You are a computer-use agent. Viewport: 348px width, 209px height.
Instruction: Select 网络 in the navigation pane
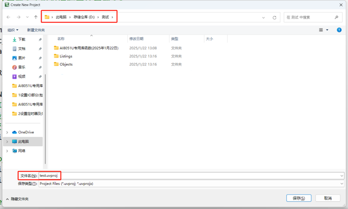pos(21,151)
